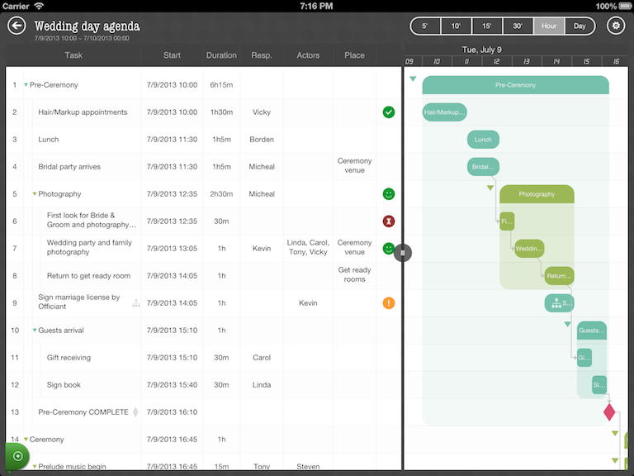The height and width of the screenshot is (476, 634).
Task: Set time scale to 5 minutes
Action: [x=425, y=26]
